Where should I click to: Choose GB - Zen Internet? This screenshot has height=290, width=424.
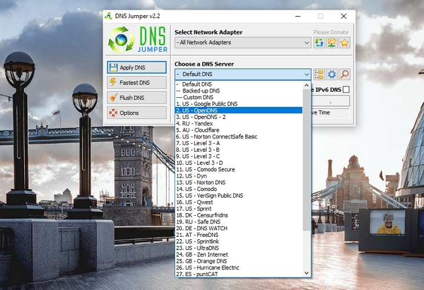coord(239,255)
